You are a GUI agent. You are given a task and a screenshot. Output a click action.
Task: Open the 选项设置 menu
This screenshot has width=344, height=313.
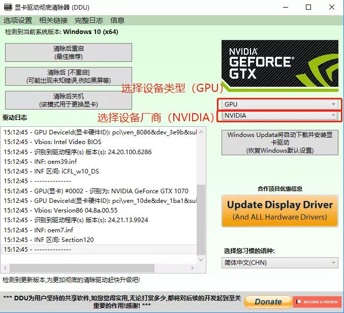click(18, 20)
